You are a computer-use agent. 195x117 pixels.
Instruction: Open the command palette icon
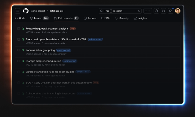[x=139, y=11]
